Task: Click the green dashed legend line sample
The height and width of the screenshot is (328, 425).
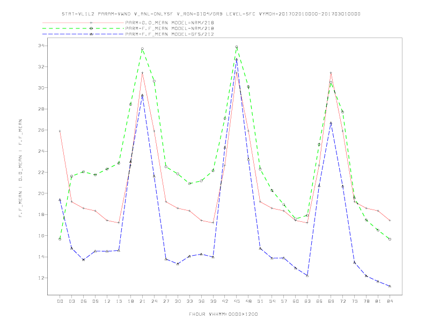Action: pos(83,28)
